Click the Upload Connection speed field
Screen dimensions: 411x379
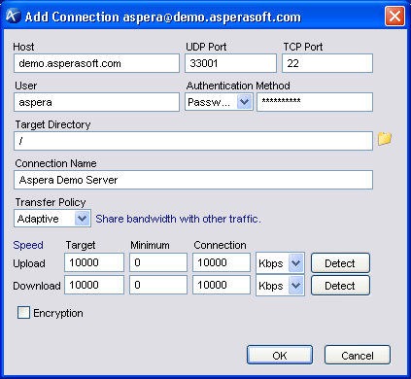222,262
